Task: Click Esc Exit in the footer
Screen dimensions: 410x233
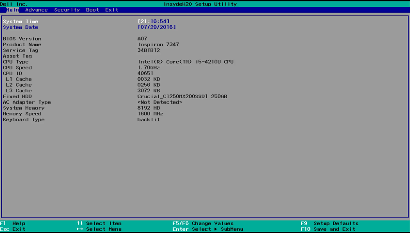Action: pos(13,229)
